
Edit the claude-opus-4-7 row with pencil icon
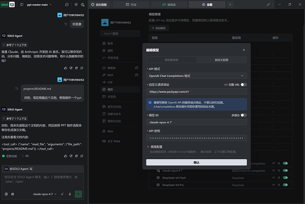(274, 170)
